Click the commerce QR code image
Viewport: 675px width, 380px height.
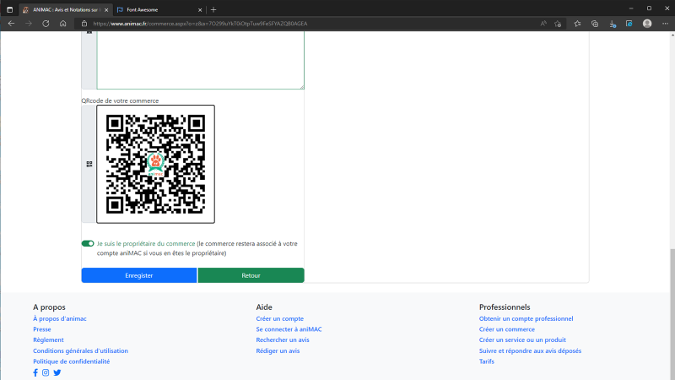[155, 164]
